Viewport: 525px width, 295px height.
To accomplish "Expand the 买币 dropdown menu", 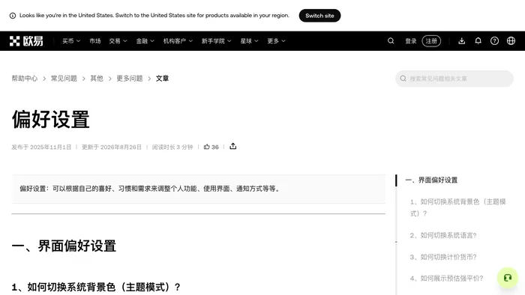I will pyautogui.click(x=71, y=41).
